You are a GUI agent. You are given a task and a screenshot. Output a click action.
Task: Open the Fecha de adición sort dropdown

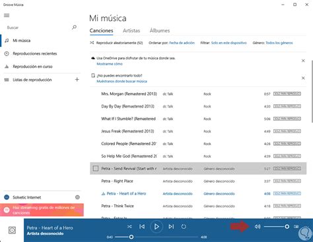tap(182, 43)
